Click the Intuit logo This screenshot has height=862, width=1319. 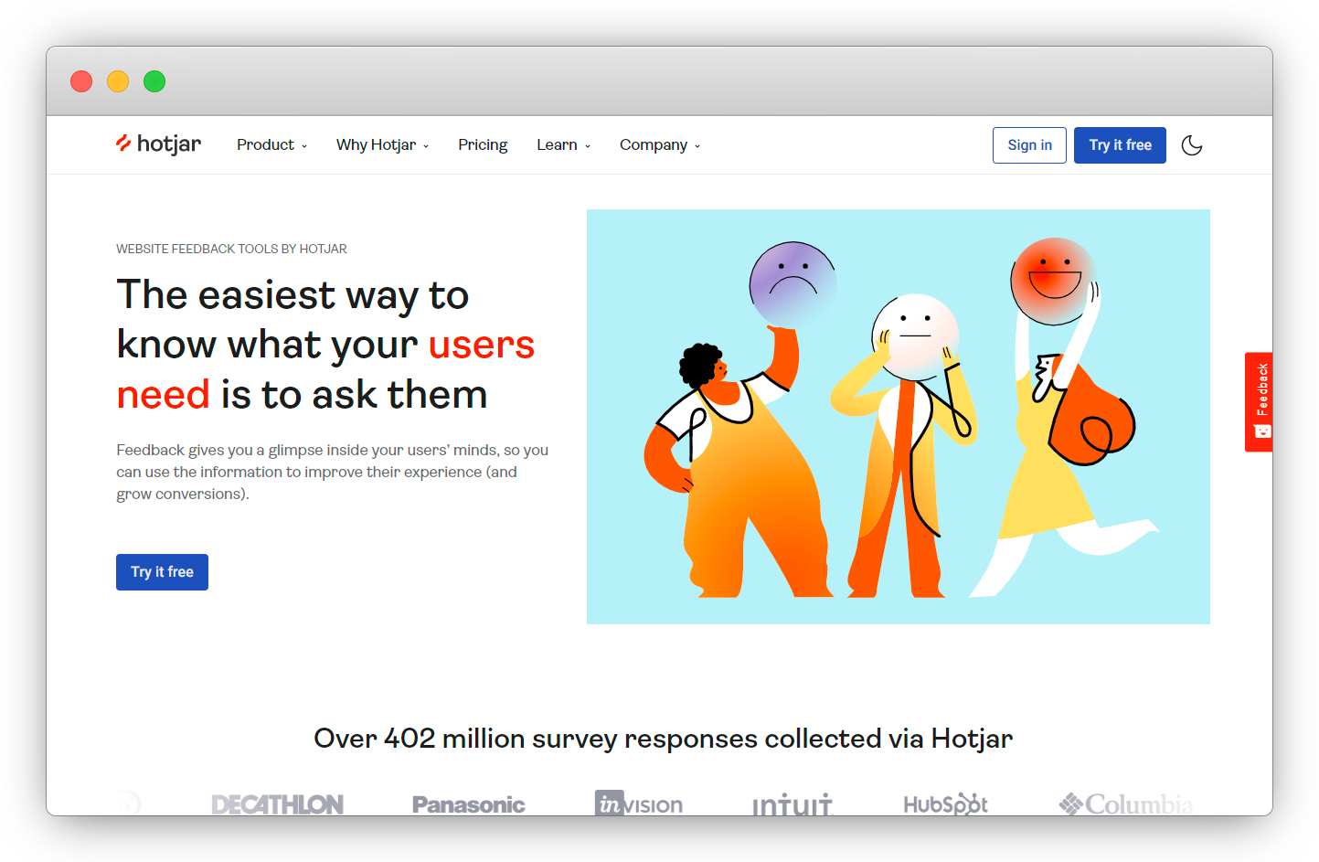(x=792, y=804)
